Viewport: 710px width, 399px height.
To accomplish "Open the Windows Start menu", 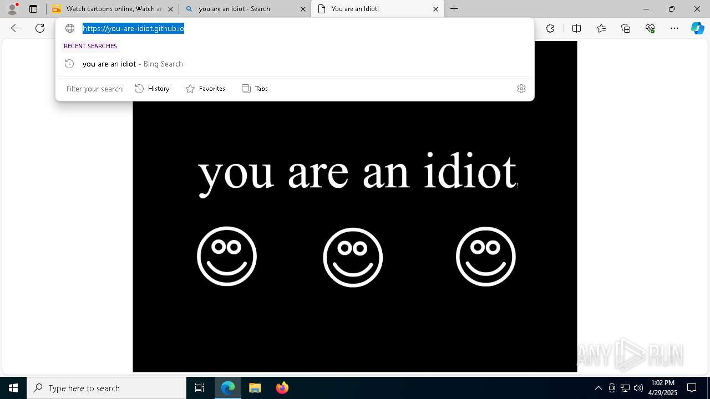I will tap(13, 388).
